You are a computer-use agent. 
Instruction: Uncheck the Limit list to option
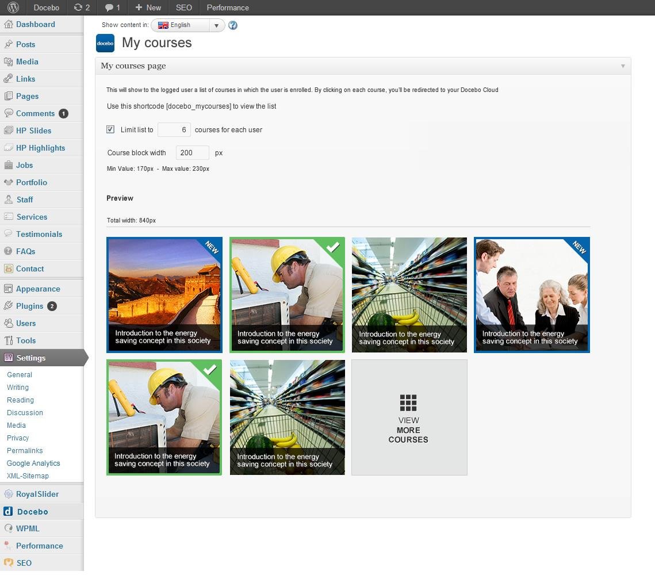pyautogui.click(x=110, y=129)
